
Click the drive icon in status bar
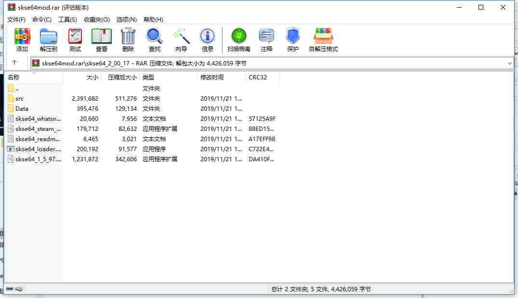(x=10, y=289)
